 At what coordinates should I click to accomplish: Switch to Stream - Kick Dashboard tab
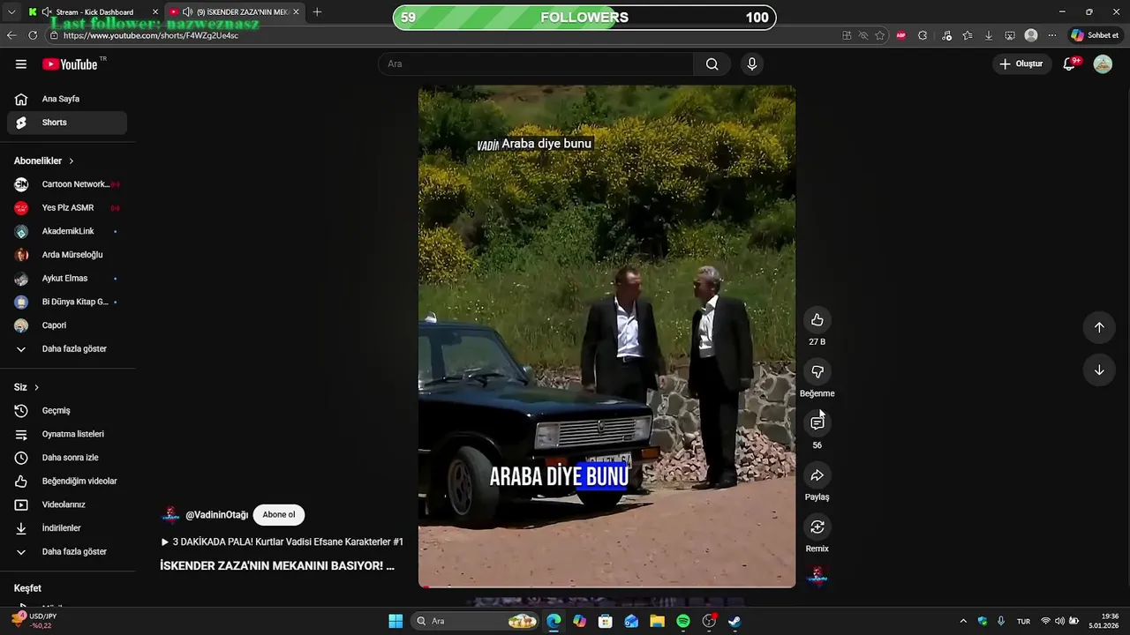click(x=94, y=12)
